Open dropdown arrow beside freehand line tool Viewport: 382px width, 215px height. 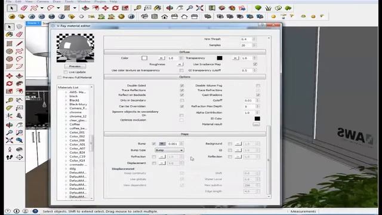42,8
